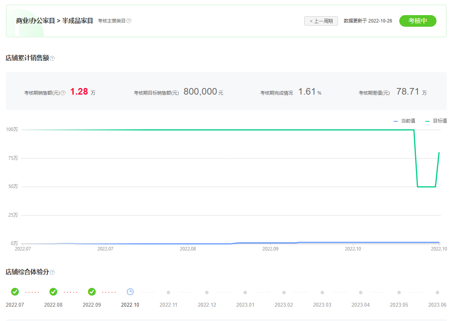Screen dimensions: 452x321
Task: Click the 考核主营类目 label
Action: [112, 21]
